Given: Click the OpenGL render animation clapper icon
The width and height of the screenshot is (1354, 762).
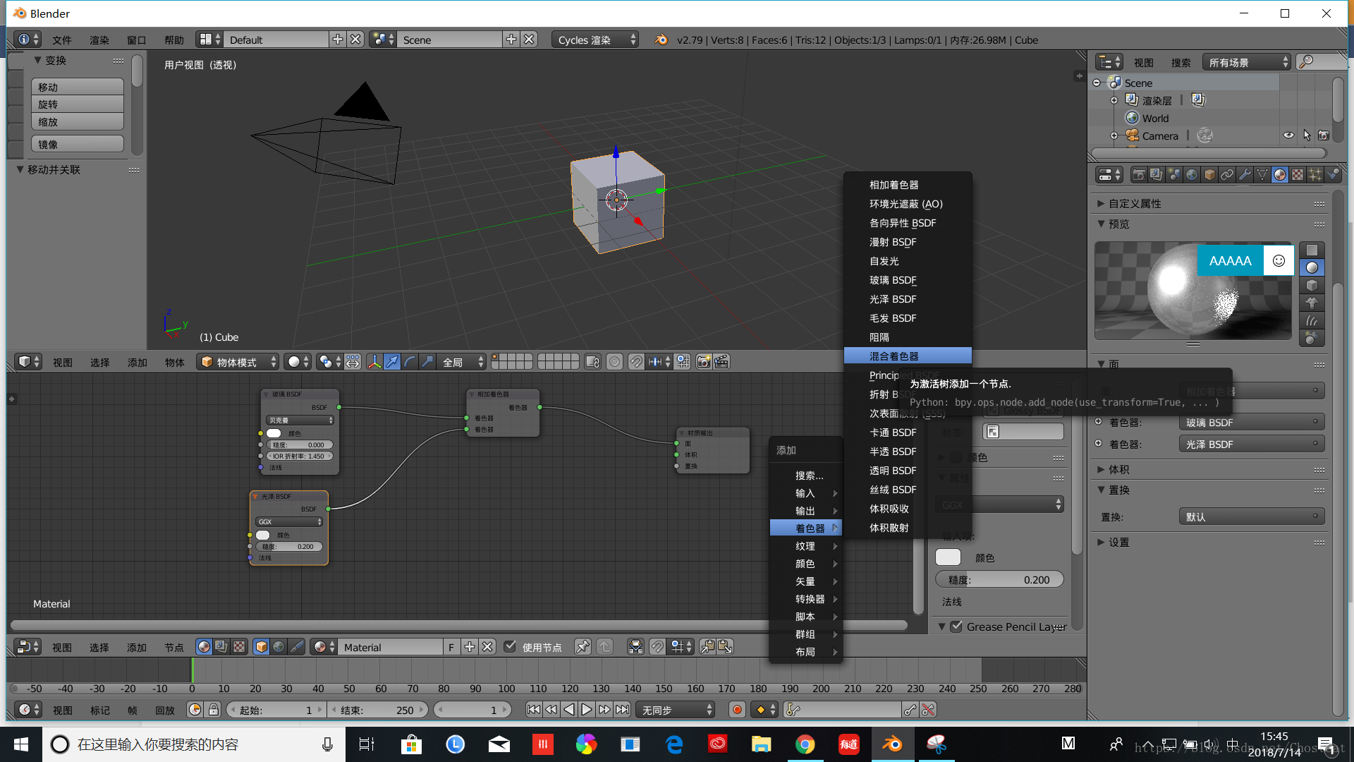Looking at the screenshot, I should (x=721, y=362).
